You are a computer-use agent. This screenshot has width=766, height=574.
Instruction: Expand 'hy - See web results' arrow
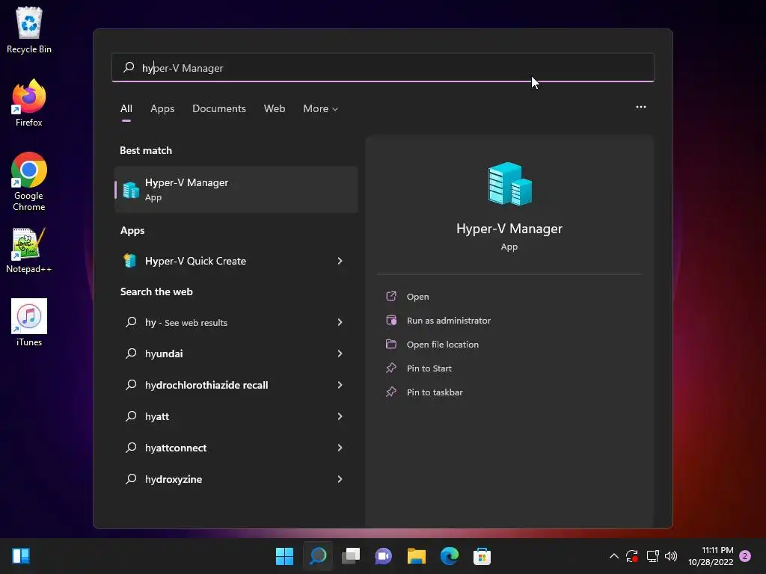[x=340, y=322]
